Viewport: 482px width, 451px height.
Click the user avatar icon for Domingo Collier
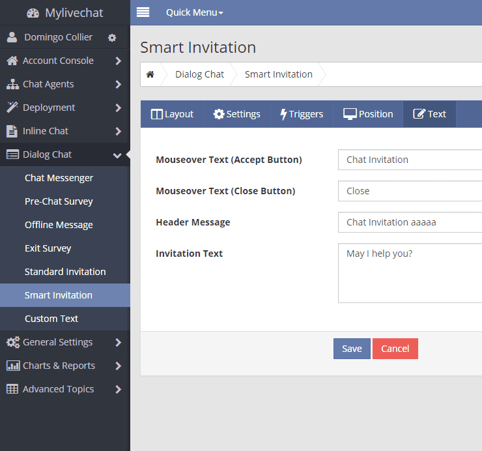[12, 37]
